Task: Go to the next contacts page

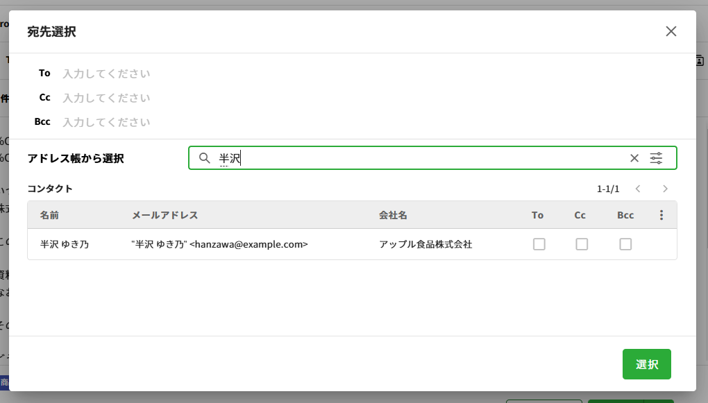Action: pyautogui.click(x=665, y=189)
